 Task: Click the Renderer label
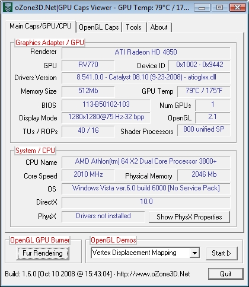pos(43,52)
